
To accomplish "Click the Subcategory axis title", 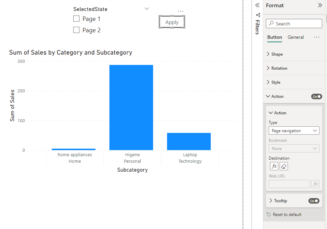I will [132, 170].
